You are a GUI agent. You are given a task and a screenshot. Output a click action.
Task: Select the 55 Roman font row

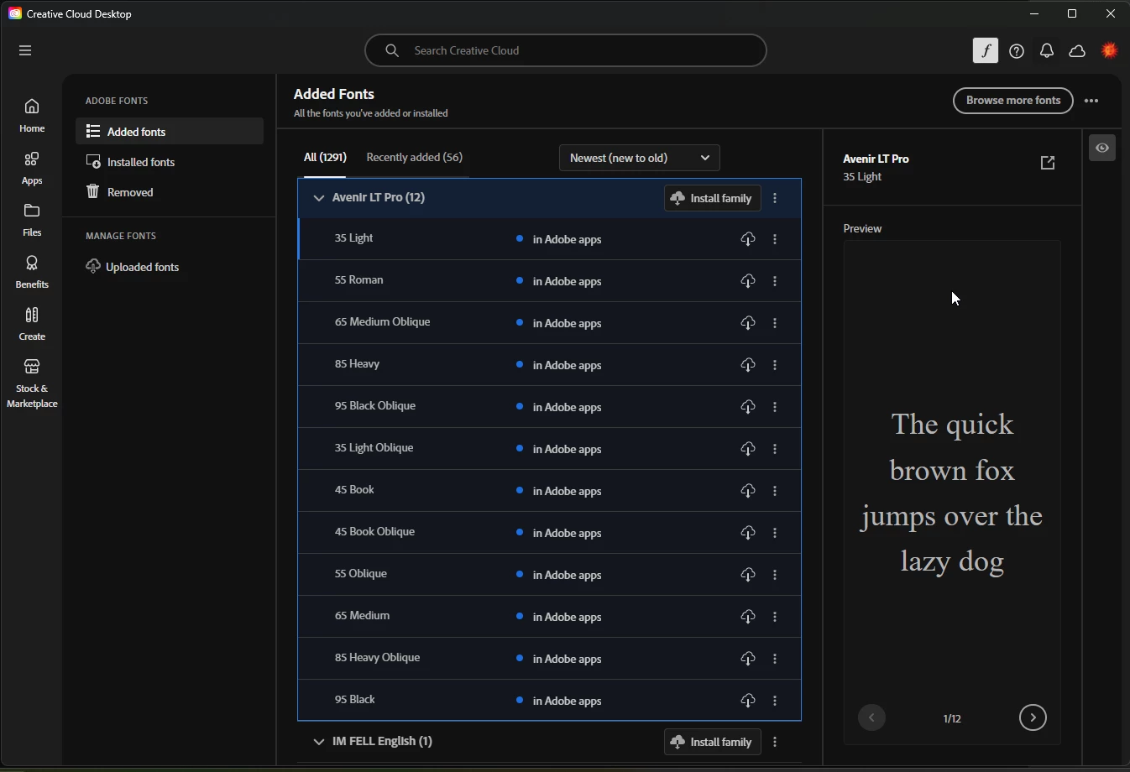pyautogui.click(x=550, y=281)
